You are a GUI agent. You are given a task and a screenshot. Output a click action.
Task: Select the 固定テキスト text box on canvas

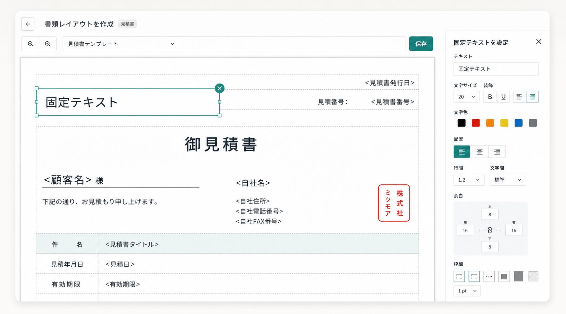pos(128,102)
